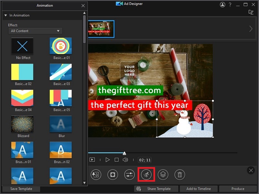Image resolution: width=259 pixels, height=194 pixels.
Task: Choose the Basic...e 03 animation effect
Action: pyautogui.click(x=61, y=72)
